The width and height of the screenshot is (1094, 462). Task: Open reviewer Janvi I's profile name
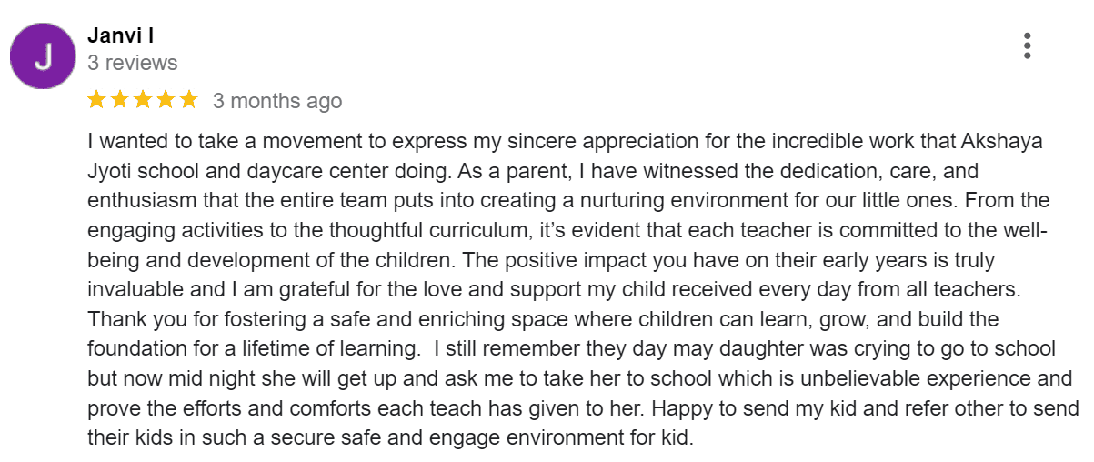(121, 35)
